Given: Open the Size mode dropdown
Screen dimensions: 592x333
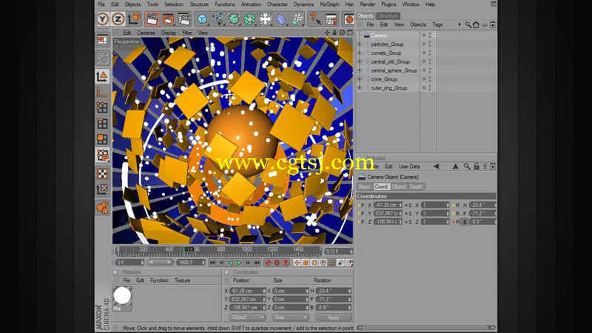Looking at the screenshot, I should click(x=290, y=317).
